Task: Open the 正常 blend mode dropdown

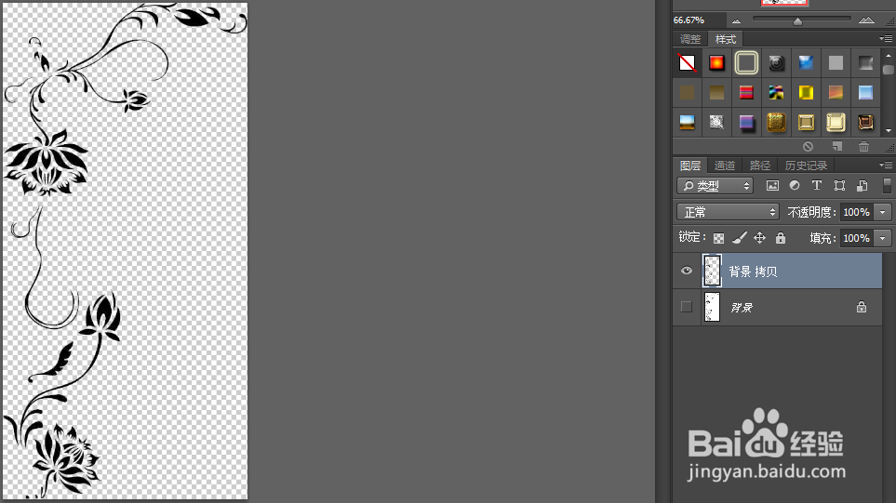Action: [x=728, y=212]
